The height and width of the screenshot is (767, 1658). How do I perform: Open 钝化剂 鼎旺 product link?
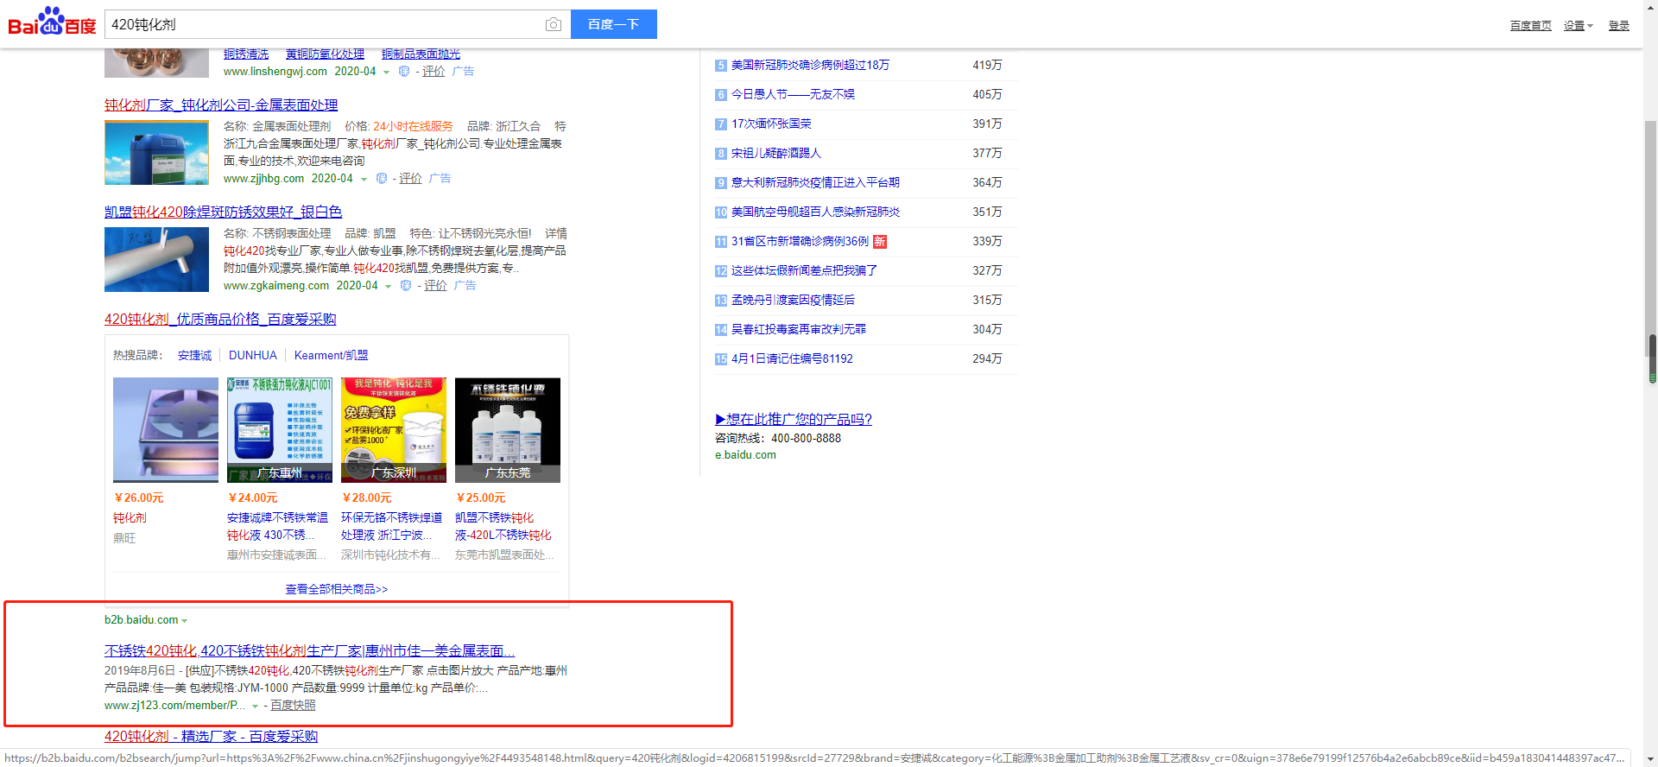130,518
